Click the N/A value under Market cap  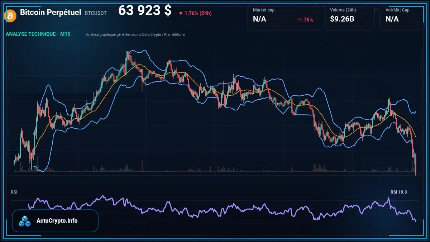(259, 19)
